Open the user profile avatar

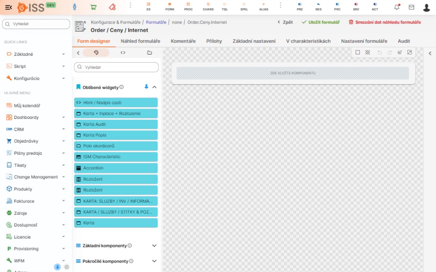pos(427,8)
